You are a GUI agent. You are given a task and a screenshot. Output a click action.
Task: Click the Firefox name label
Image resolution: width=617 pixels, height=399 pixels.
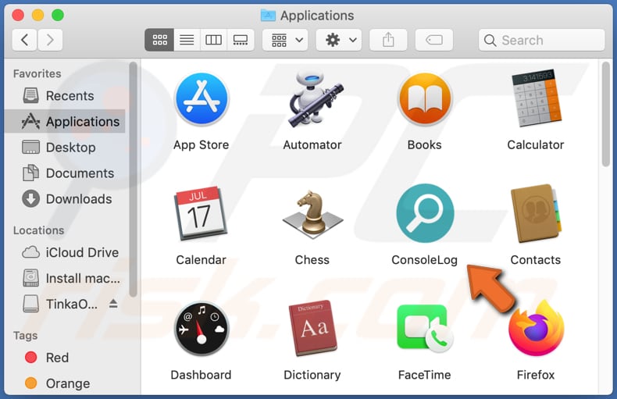pos(536,375)
